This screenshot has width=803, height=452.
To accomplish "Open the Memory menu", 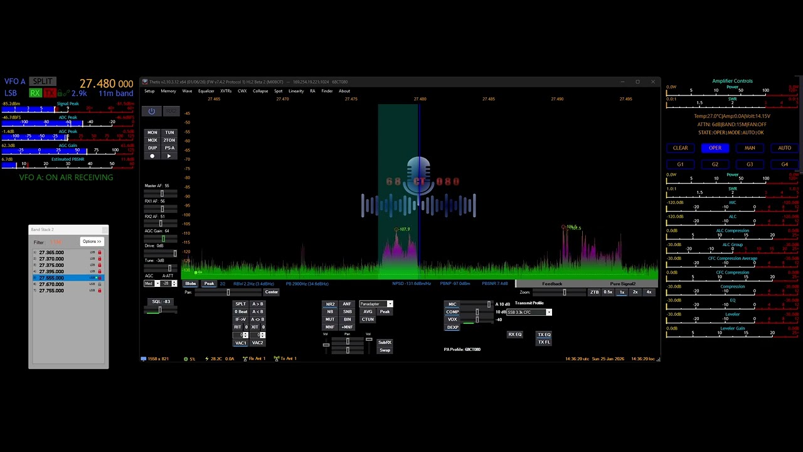I will [168, 91].
